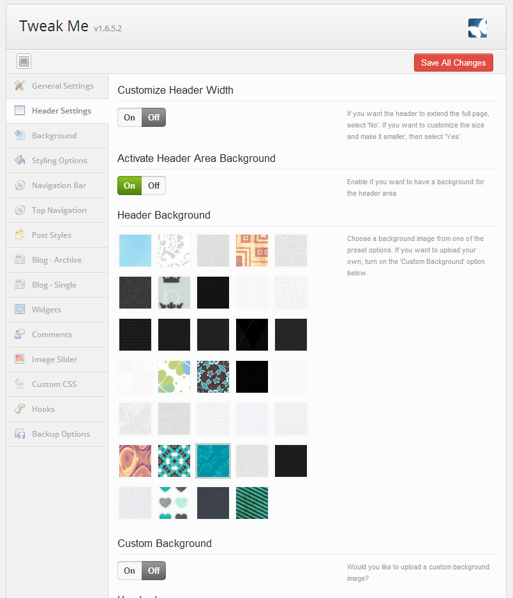Open the Background settings tab

(54, 136)
